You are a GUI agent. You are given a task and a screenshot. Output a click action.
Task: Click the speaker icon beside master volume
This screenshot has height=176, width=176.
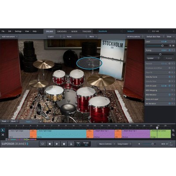point(139,144)
